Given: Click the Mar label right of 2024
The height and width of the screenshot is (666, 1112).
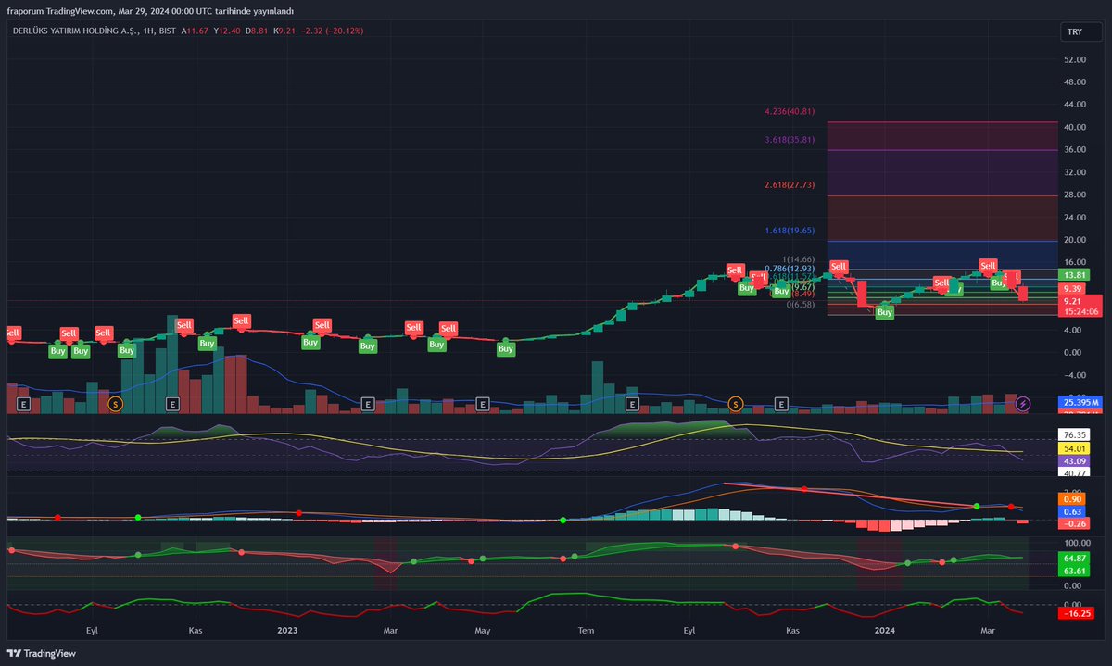Looking at the screenshot, I should (x=988, y=630).
